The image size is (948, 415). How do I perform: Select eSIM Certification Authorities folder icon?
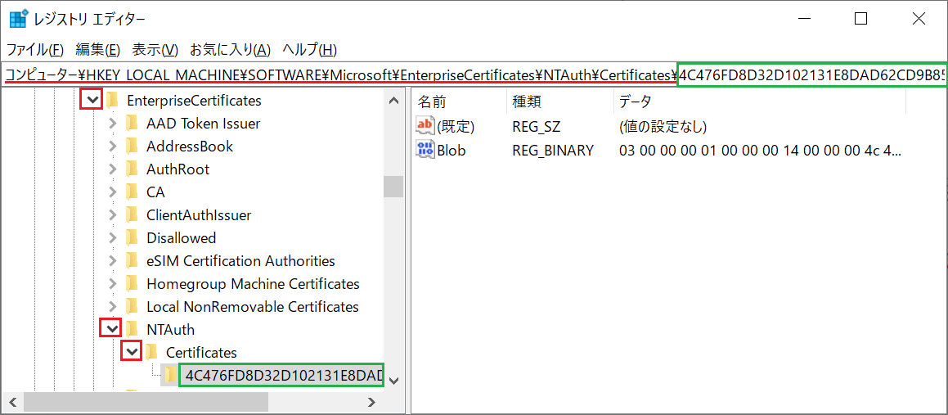click(132, 261)
